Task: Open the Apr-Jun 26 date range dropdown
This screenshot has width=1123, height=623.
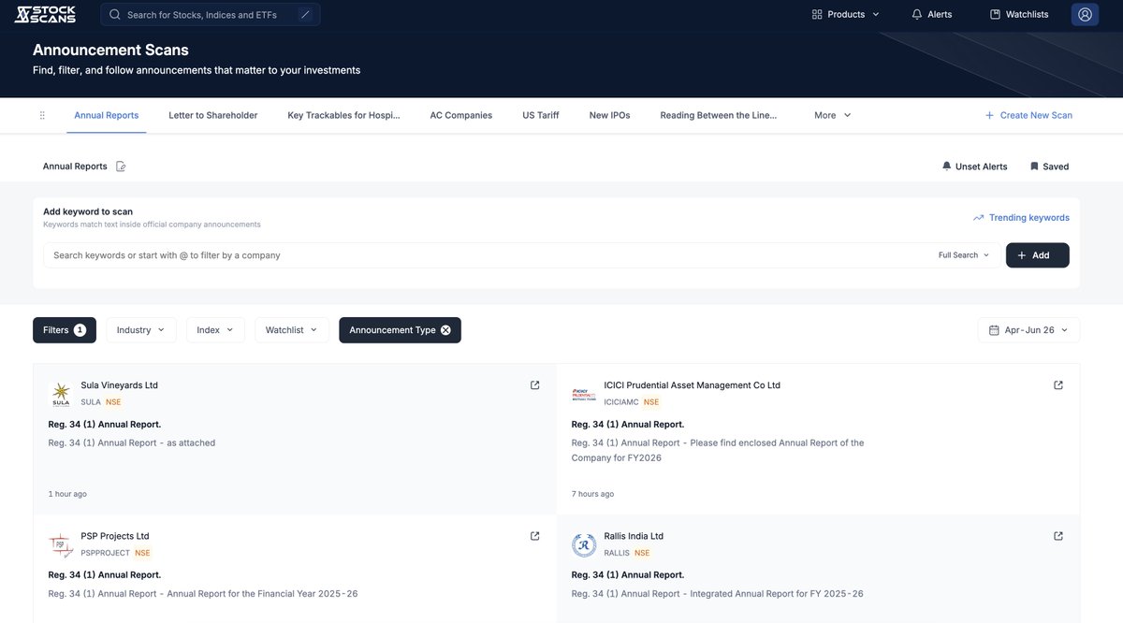Action: tap(1028, 330)
